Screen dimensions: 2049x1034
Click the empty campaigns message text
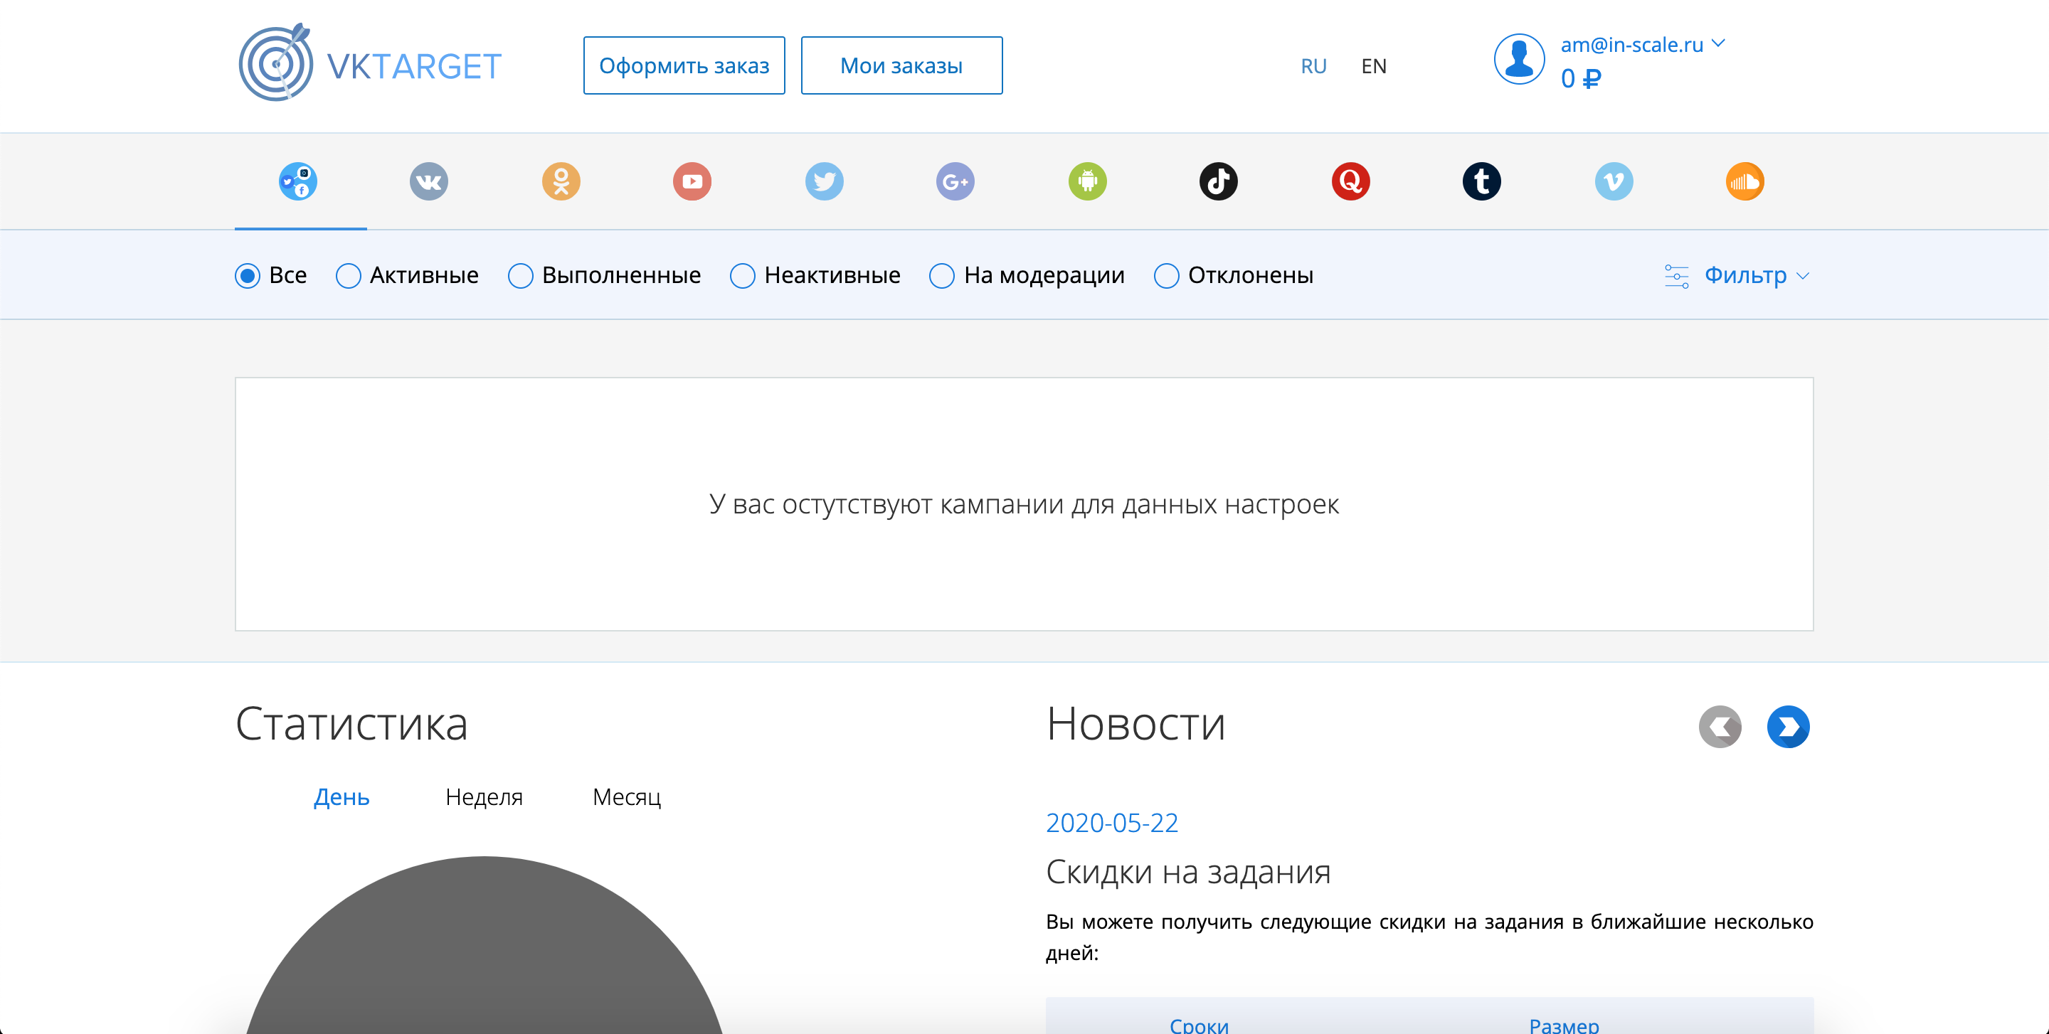(1024, 504)
